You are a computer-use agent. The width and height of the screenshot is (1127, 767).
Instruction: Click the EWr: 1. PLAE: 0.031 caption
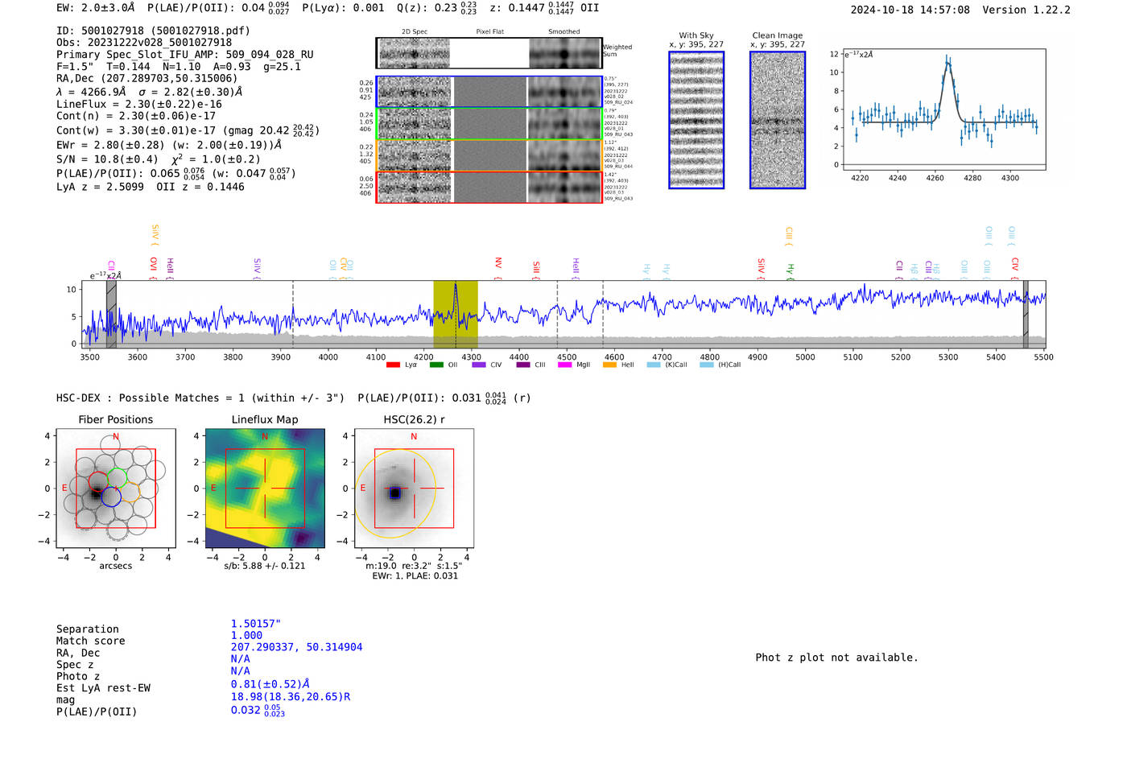pos(415,576)
